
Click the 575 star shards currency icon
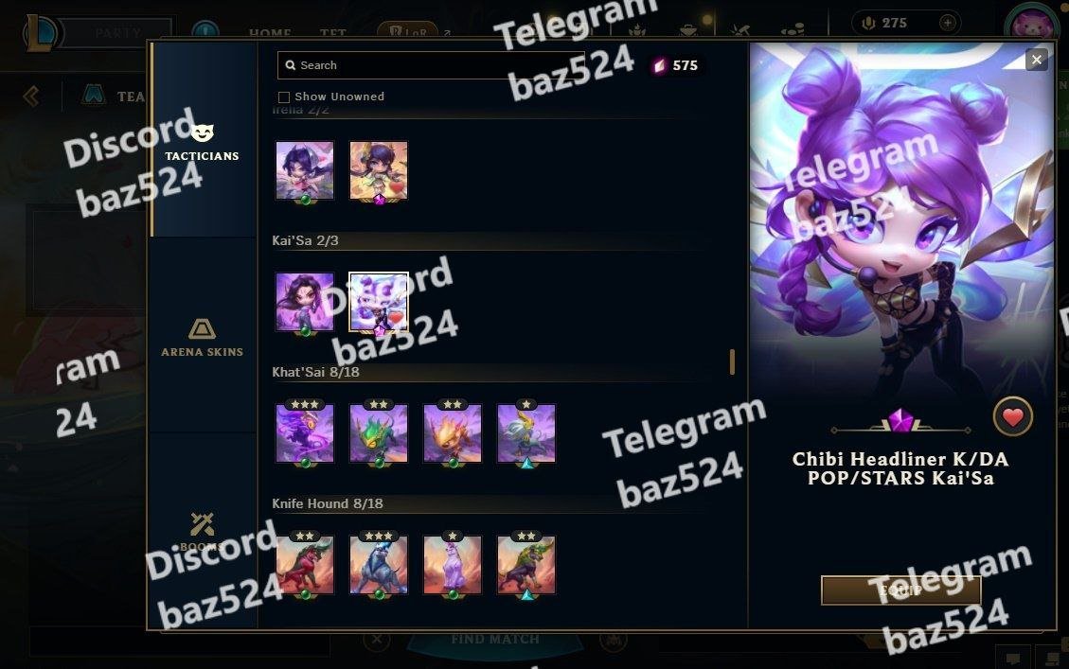pyautogui.click(x=659, y=65)
